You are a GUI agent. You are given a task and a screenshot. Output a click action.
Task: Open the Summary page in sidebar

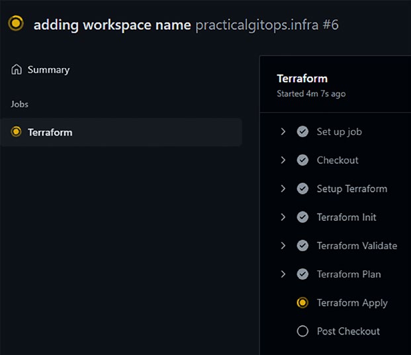[40, 69]
